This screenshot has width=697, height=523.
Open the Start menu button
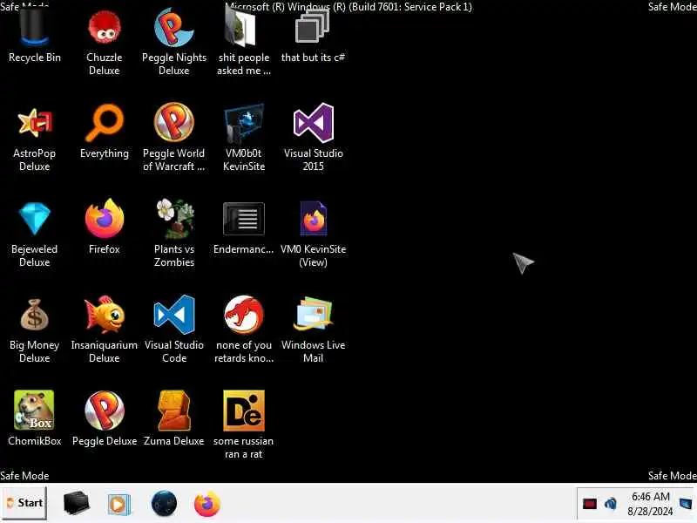tap(24, 503)
